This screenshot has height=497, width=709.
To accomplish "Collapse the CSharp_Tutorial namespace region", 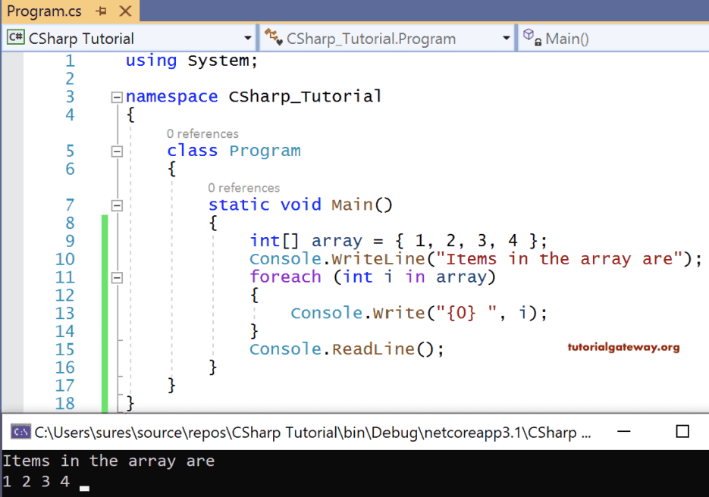I will pos(118,97).
